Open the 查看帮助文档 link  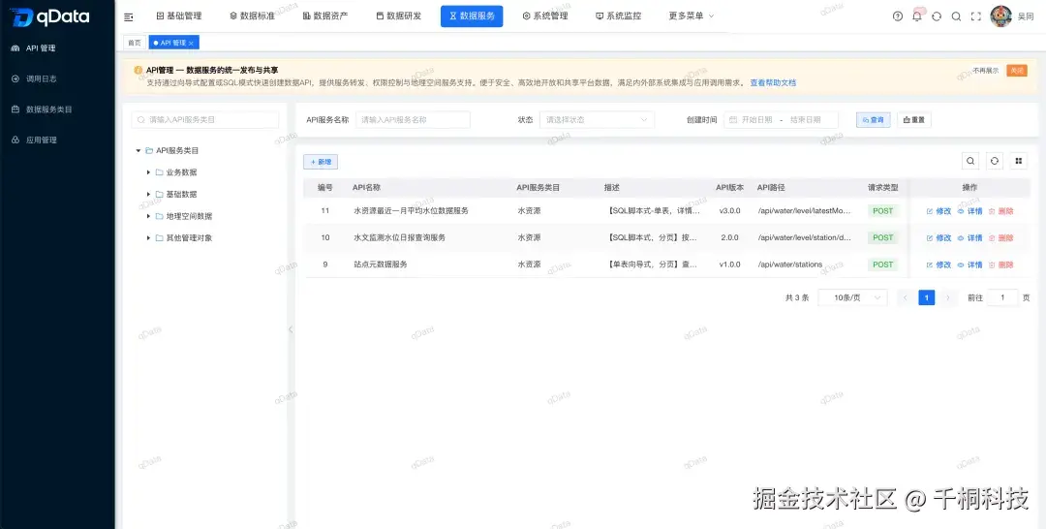pyautogui.click(x=773, y=82)
